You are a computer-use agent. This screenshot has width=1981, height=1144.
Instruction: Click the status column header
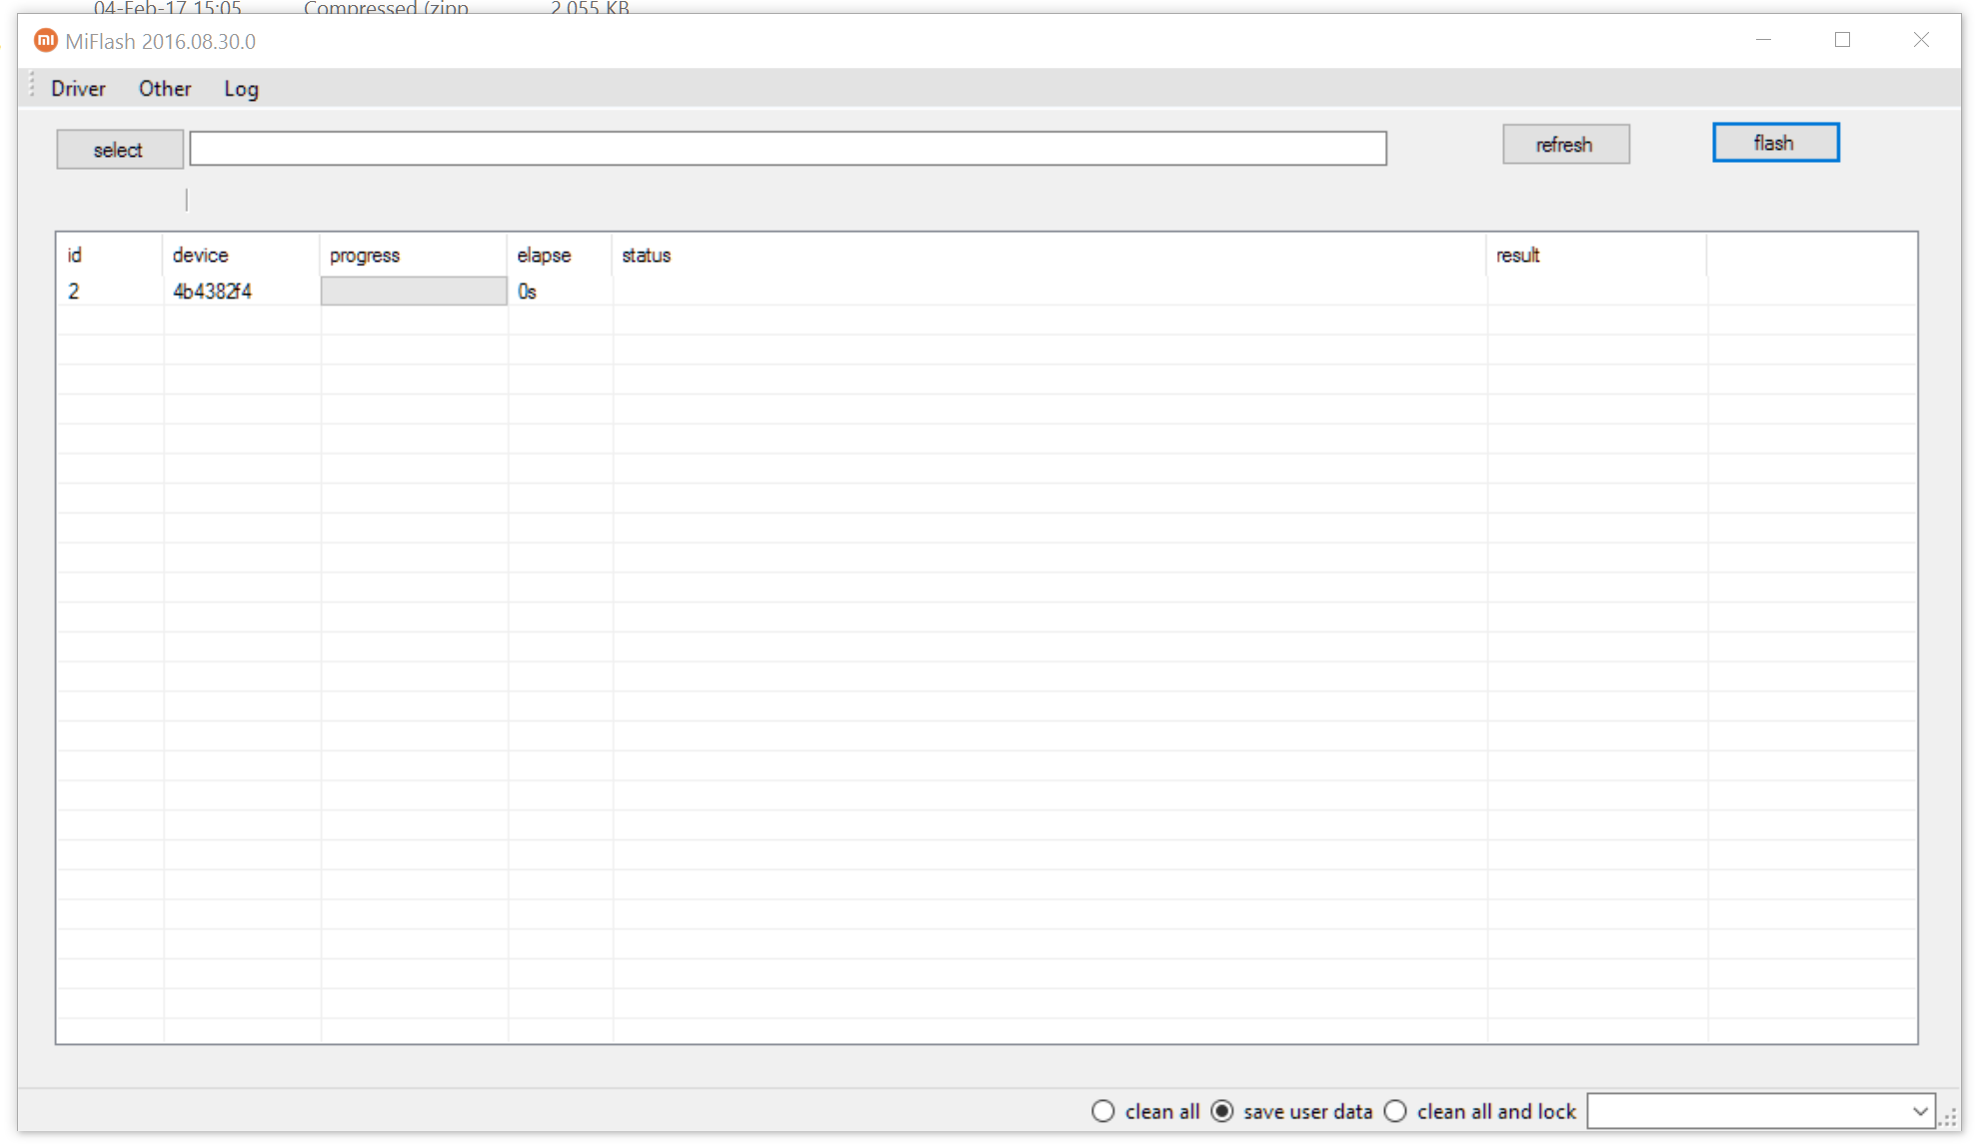[1049, 255]
